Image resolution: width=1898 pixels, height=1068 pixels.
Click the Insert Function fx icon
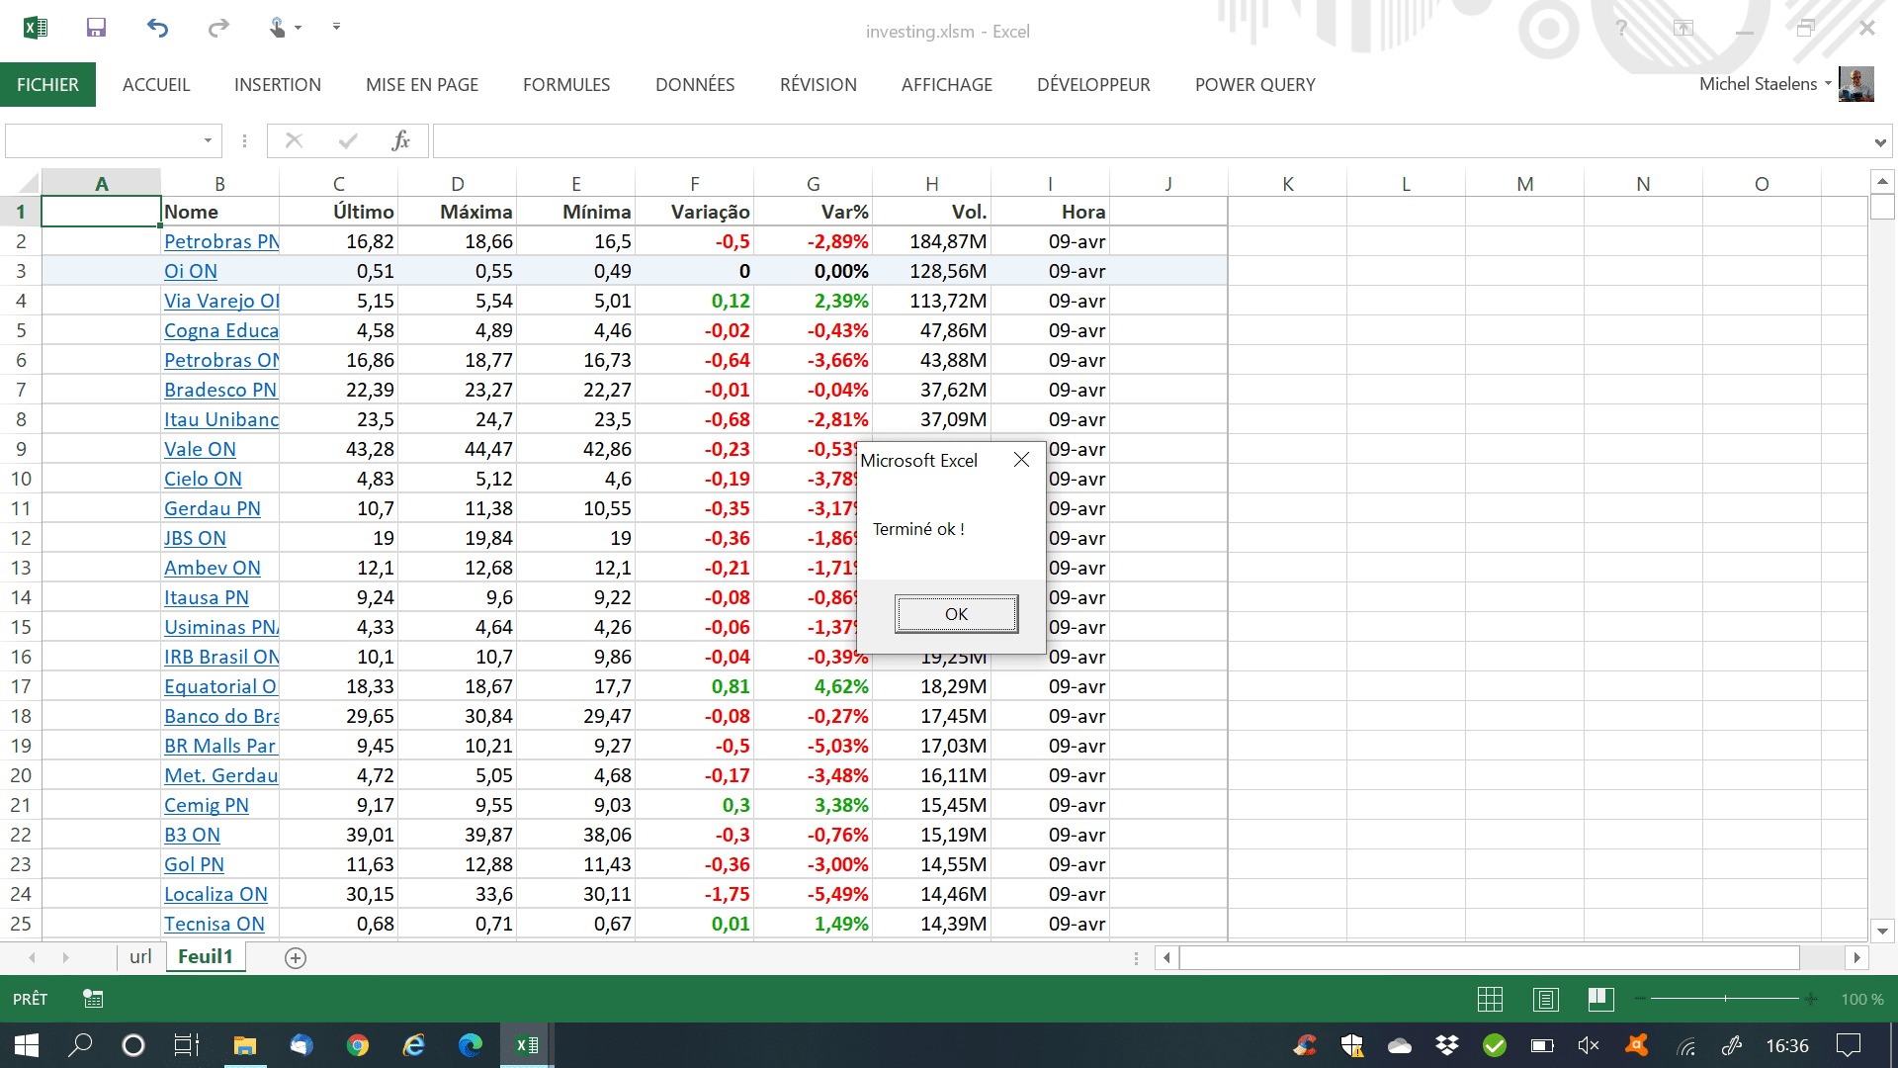point(400,141)
